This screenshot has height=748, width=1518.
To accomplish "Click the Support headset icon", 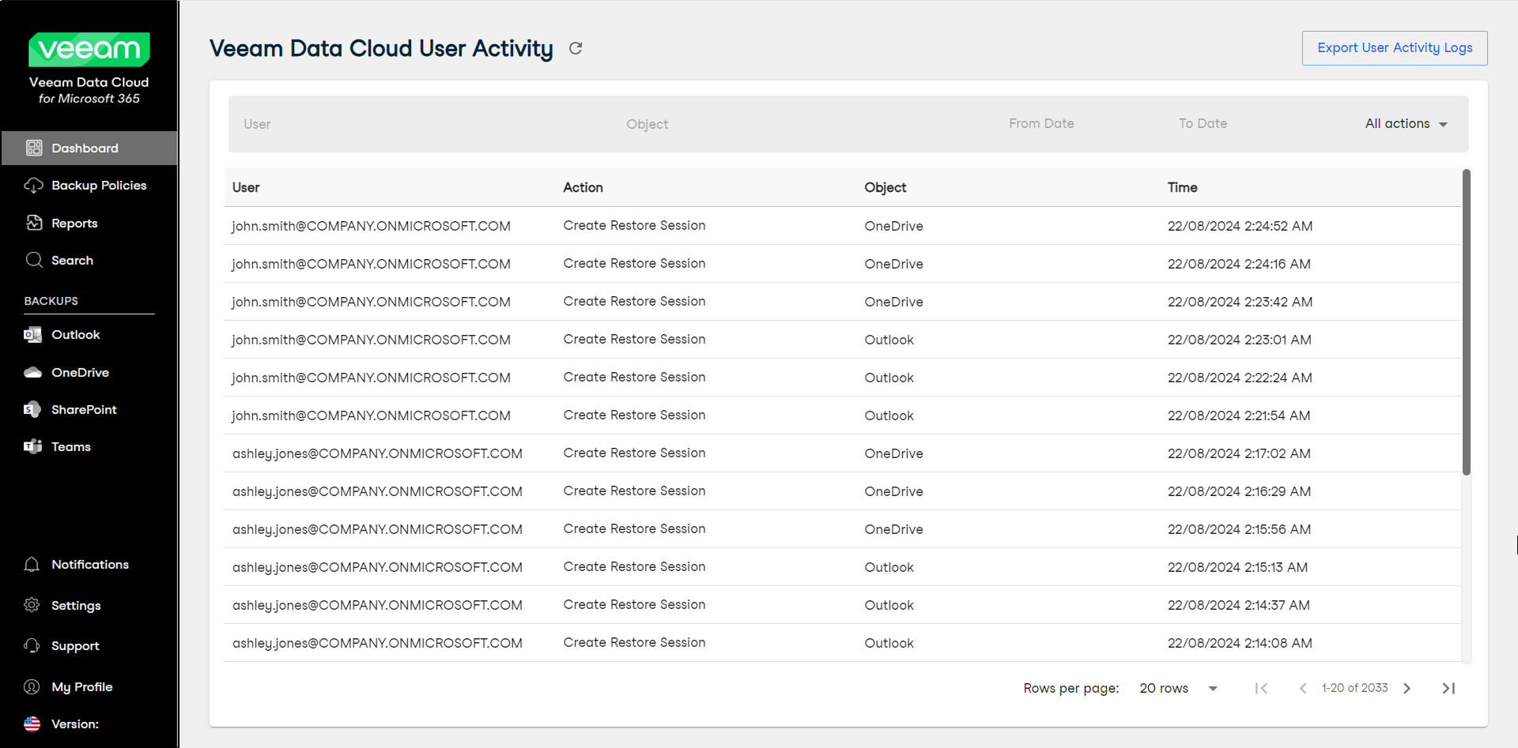I will point(32,645).
